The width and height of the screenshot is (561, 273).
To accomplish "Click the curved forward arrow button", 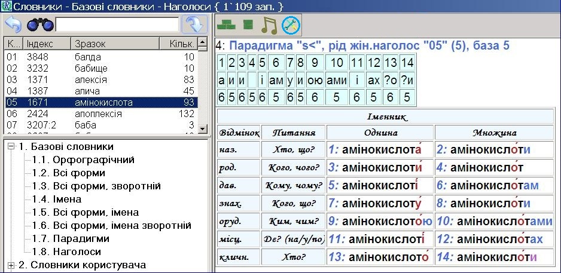I will [x=194, y=24].
